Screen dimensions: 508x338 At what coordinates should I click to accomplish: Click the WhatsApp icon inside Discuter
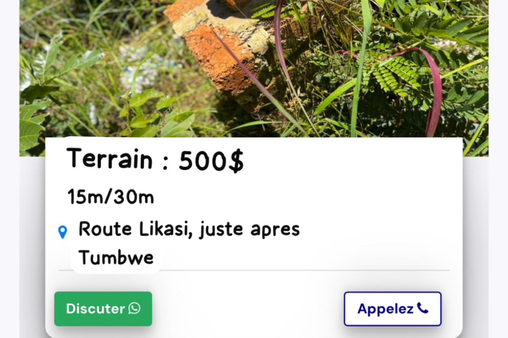click(x=134, y=308)
